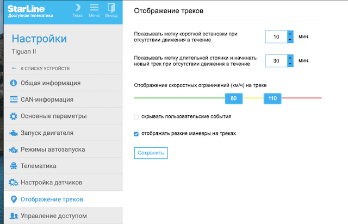Click the Телематика car icon
Image resolution: width=348 pixels, height=224 pixels.
click(x=14, y=166)
